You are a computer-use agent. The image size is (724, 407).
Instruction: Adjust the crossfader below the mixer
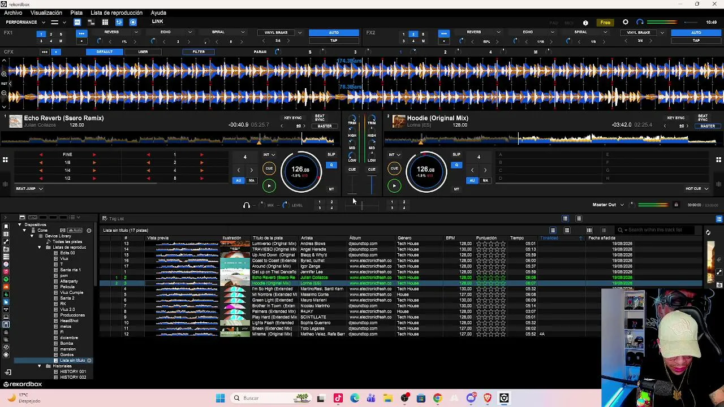coord(362,205)
